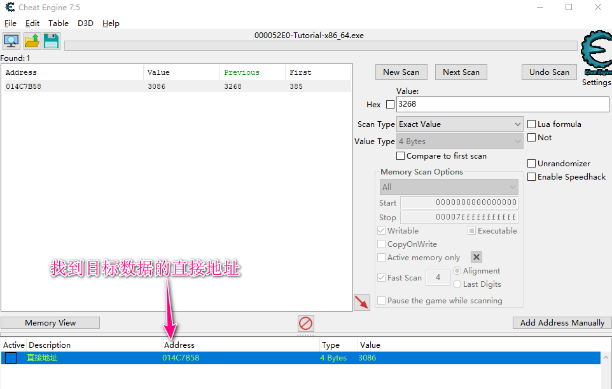
Task: Click the address list splitter handle dots
Action: pos(306,335)
